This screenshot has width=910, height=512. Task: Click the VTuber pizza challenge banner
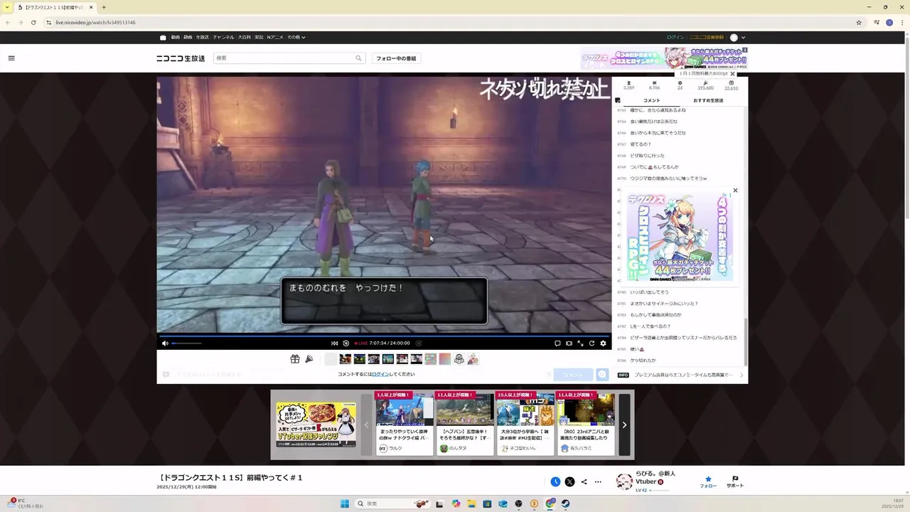(316, 425)
